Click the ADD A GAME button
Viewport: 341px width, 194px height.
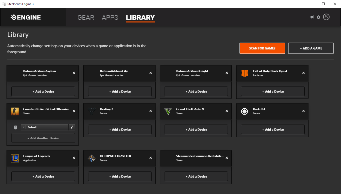point(311,48)
